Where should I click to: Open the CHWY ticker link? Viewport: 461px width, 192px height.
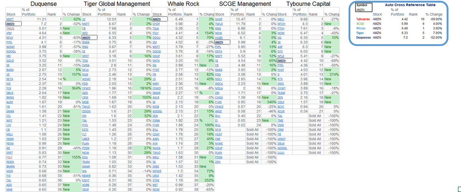281,88
